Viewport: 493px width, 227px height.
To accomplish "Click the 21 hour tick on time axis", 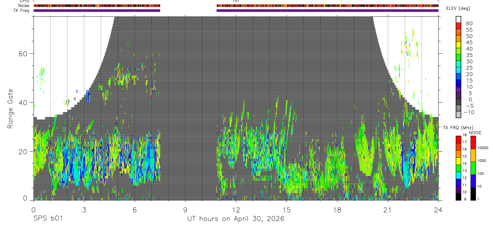I will pos(387,209).
